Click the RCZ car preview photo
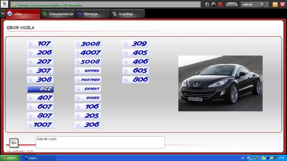This screenshot has width=287, height=161. click(x=220, y=83)
